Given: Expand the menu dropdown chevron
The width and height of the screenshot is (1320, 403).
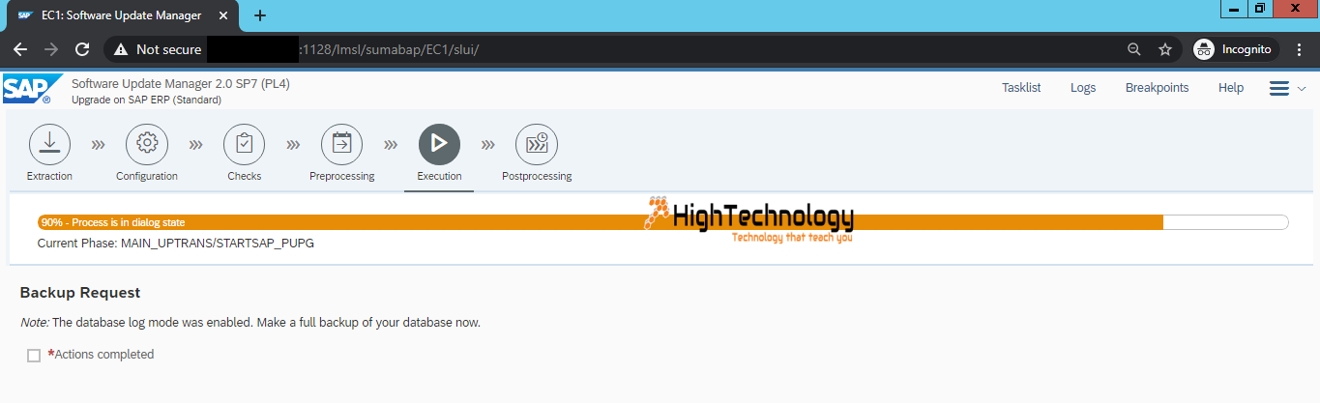Looking at the screenshot, I should tap(1302, 89).
